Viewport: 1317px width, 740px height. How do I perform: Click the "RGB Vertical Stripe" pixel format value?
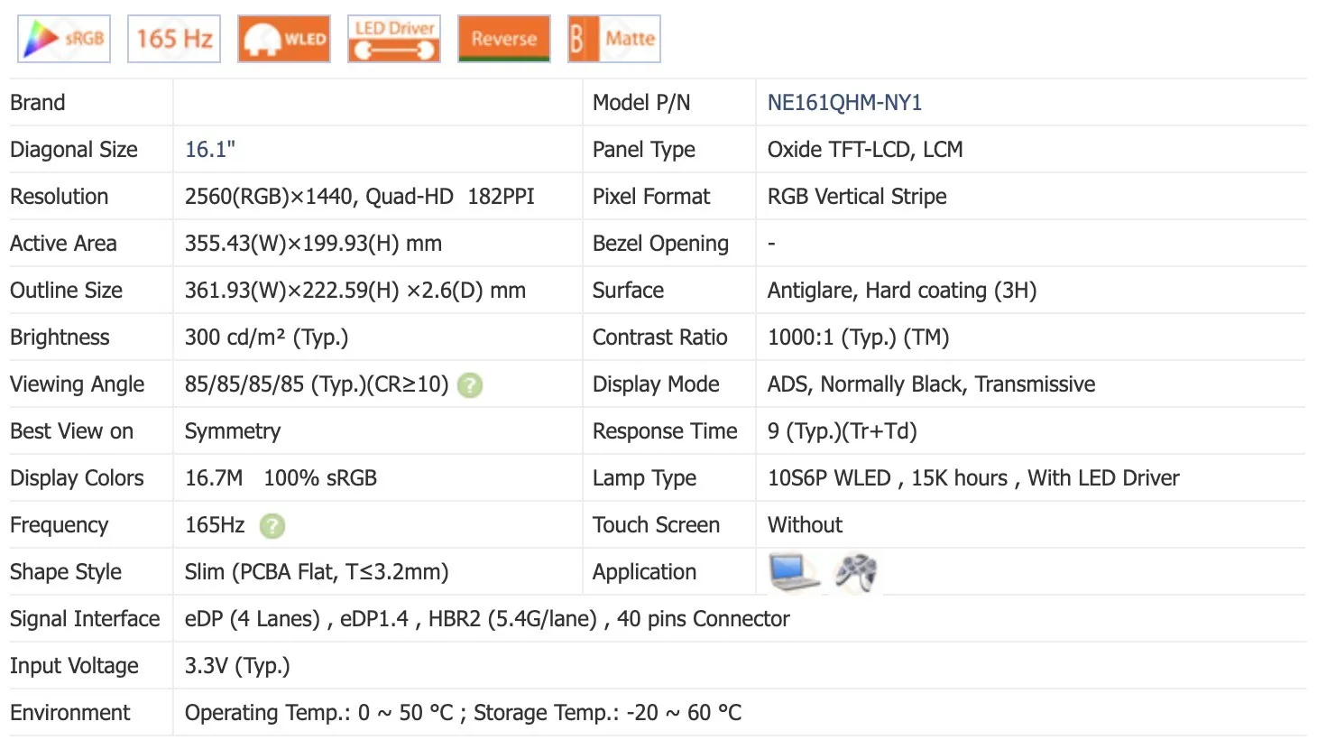tap(857, 197)
